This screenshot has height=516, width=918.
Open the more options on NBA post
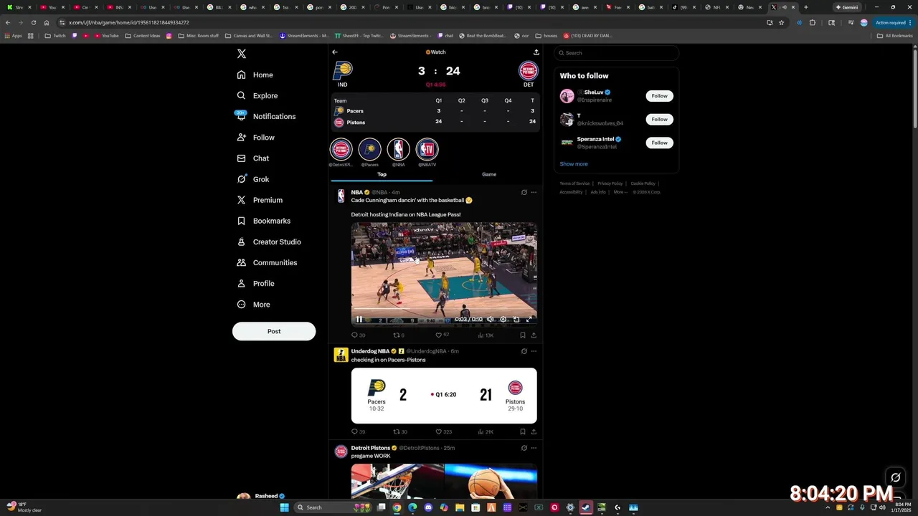coord(534,192)
